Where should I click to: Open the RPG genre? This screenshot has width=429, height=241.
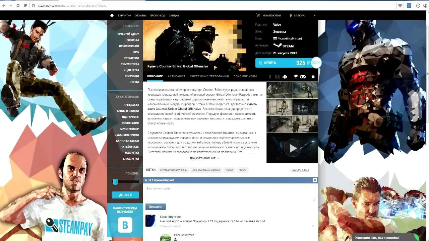point(136,52)
